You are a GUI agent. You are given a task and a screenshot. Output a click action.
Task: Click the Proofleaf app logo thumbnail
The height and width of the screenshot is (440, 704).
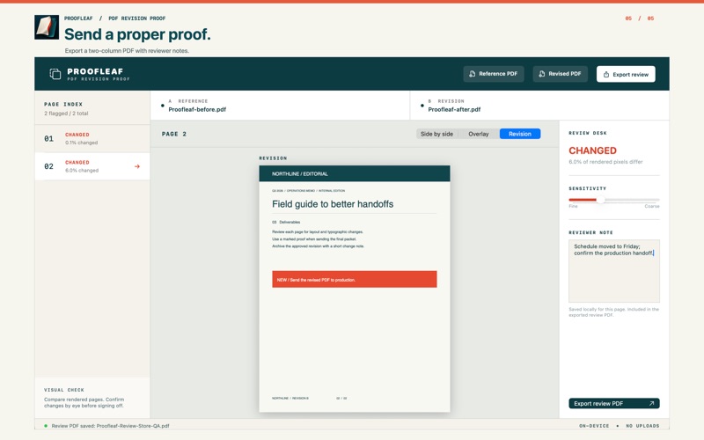pyautogui.click(x=47, y=27)
